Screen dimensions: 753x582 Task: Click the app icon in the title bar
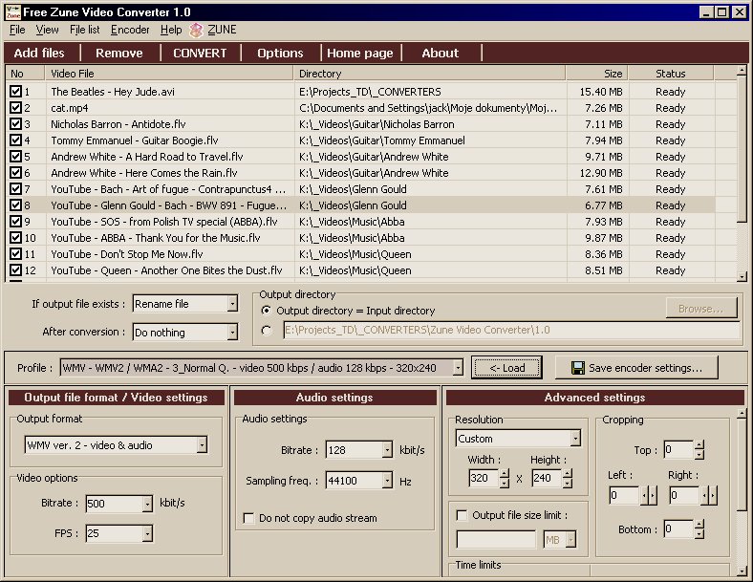[13, 12]
